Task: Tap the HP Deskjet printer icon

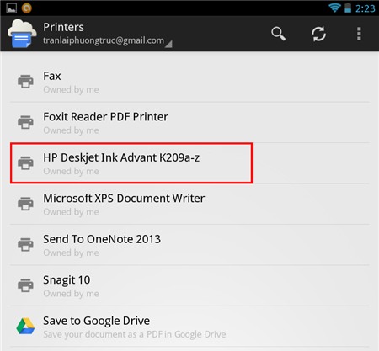Action: point(25,163)
